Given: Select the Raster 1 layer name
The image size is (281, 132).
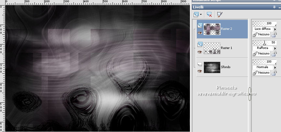Looking at the screenshot, I should (226, 48).
